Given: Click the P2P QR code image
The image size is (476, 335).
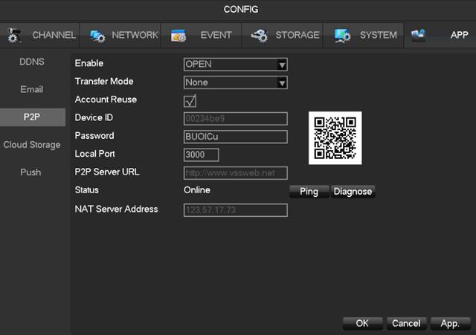Looking at the screenshot, I should 335,137.
